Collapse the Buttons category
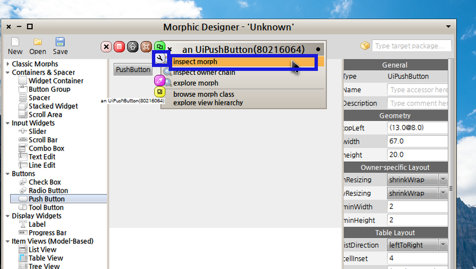The width and height of the screenshot is (476, 269). pyautogui.click(x=8, y=174)
